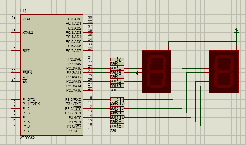Click pin number 9 at RST

(15, 49)
